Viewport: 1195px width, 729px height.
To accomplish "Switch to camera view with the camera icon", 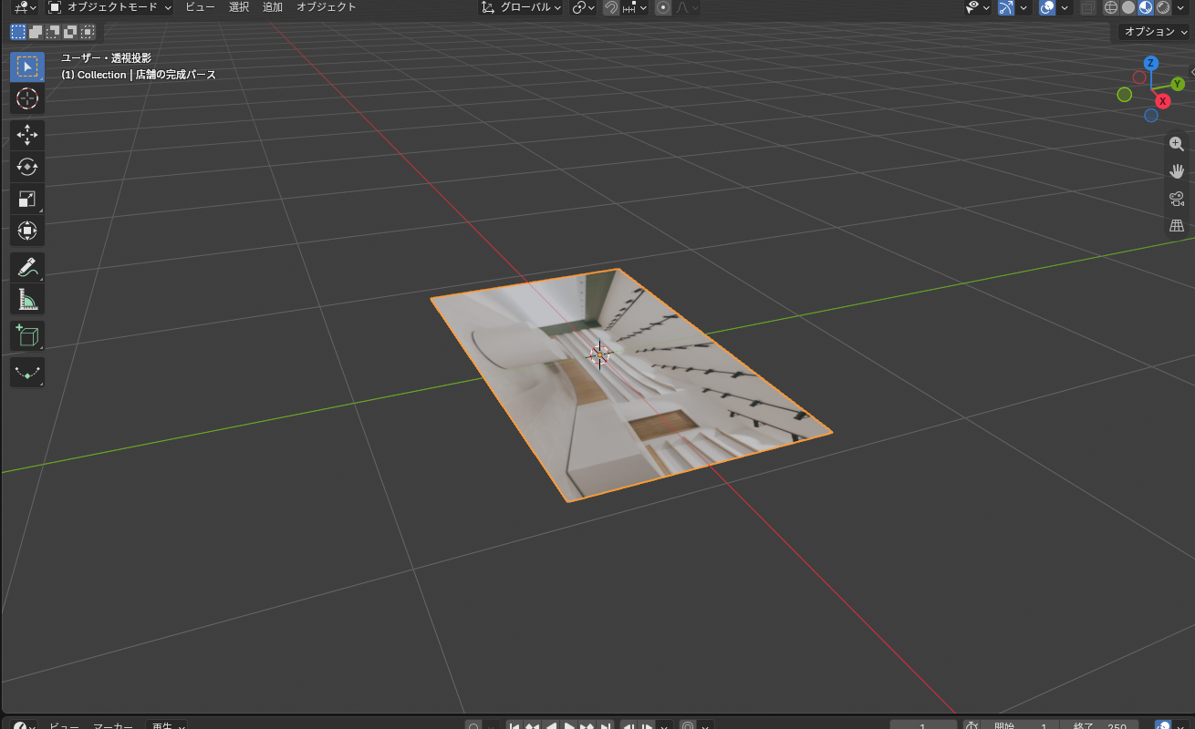I will pyautogui.click(x=1177, y=199).
